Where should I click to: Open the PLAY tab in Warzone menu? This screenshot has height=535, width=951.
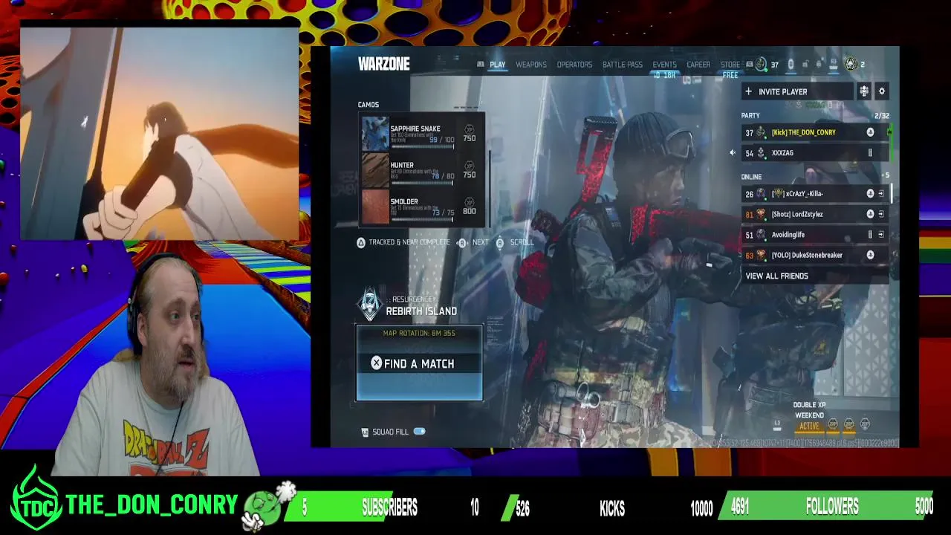(x=497, y=65)
